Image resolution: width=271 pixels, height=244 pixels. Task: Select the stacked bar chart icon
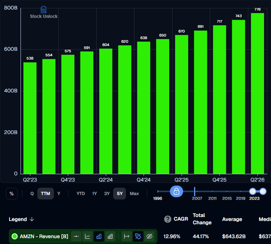110,236
